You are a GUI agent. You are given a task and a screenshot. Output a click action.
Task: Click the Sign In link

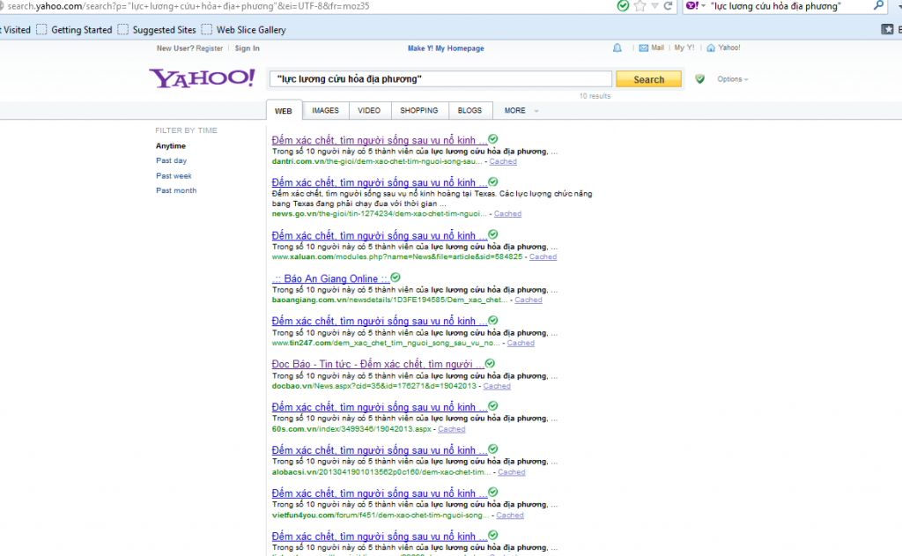[x=247, y=48]
